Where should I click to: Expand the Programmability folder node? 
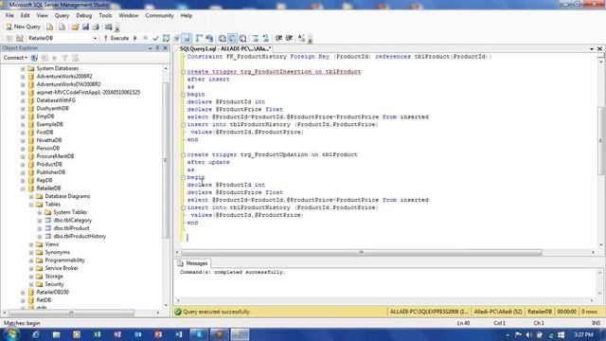tap(31, 260)
